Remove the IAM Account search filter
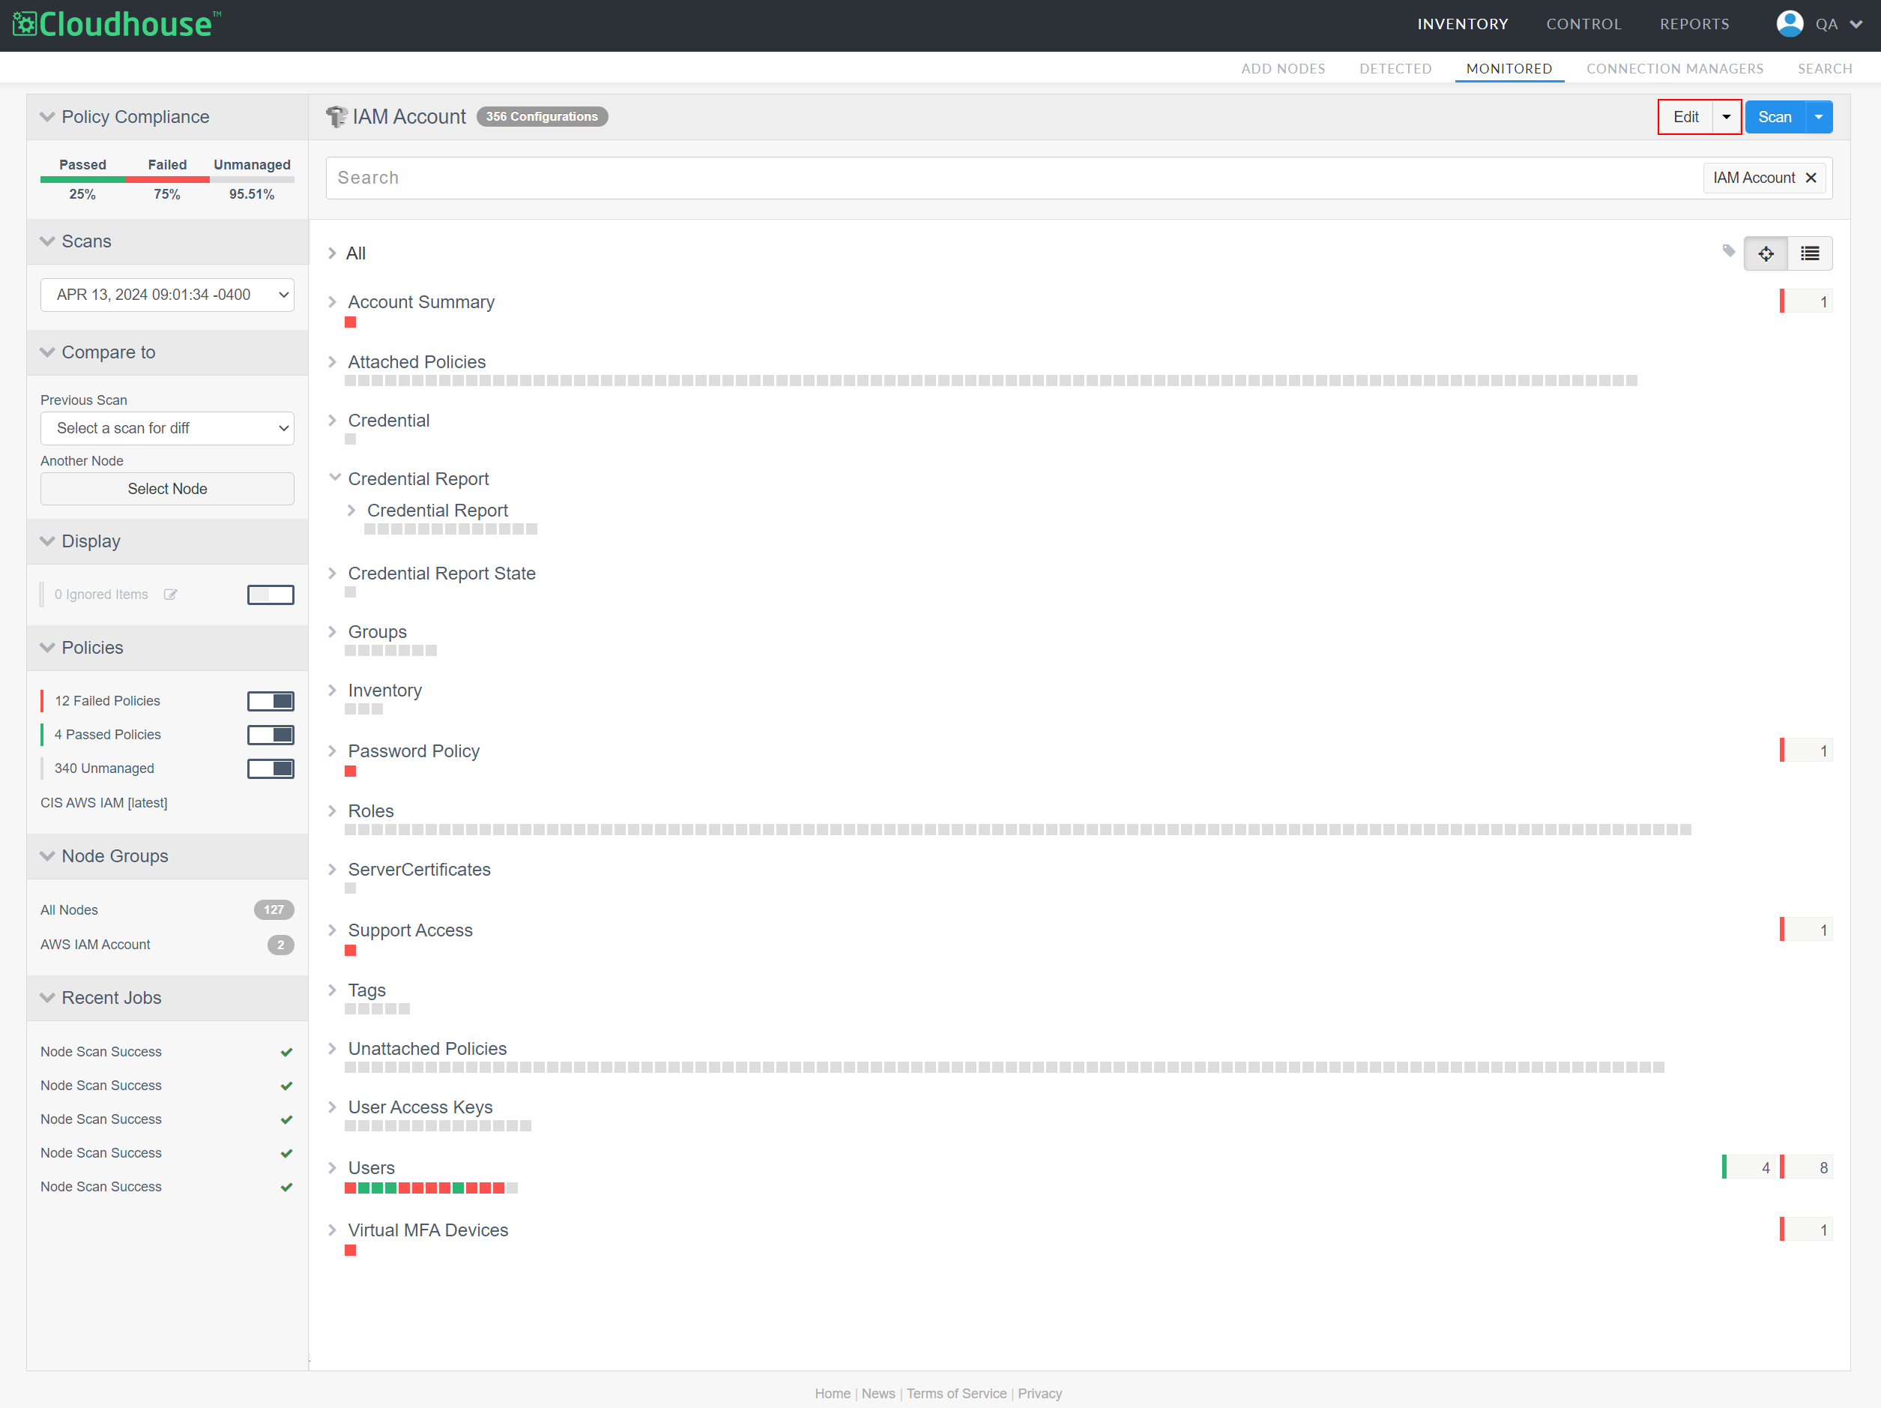 (x=1811, y=178)
